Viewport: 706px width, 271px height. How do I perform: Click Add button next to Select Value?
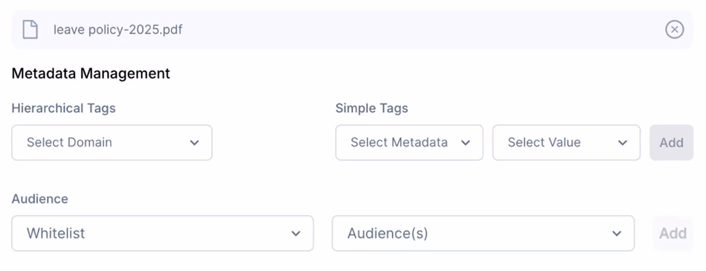pos(671,143)
